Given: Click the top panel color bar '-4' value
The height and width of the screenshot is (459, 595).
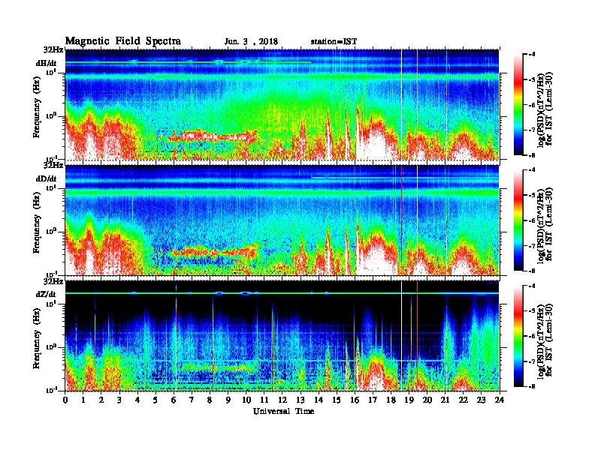Looking at the screenshot, I should click(531, 55).
